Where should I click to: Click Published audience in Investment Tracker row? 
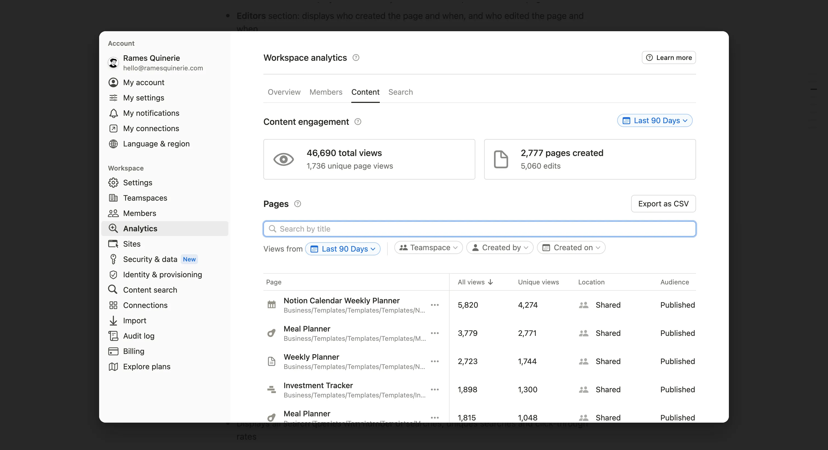[678, 390]
